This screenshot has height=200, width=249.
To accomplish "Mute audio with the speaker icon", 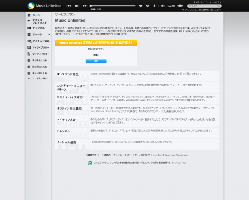I will pos(163,6).
